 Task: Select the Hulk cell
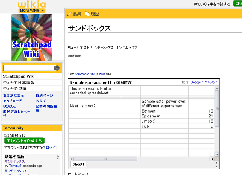pos(164,126)
